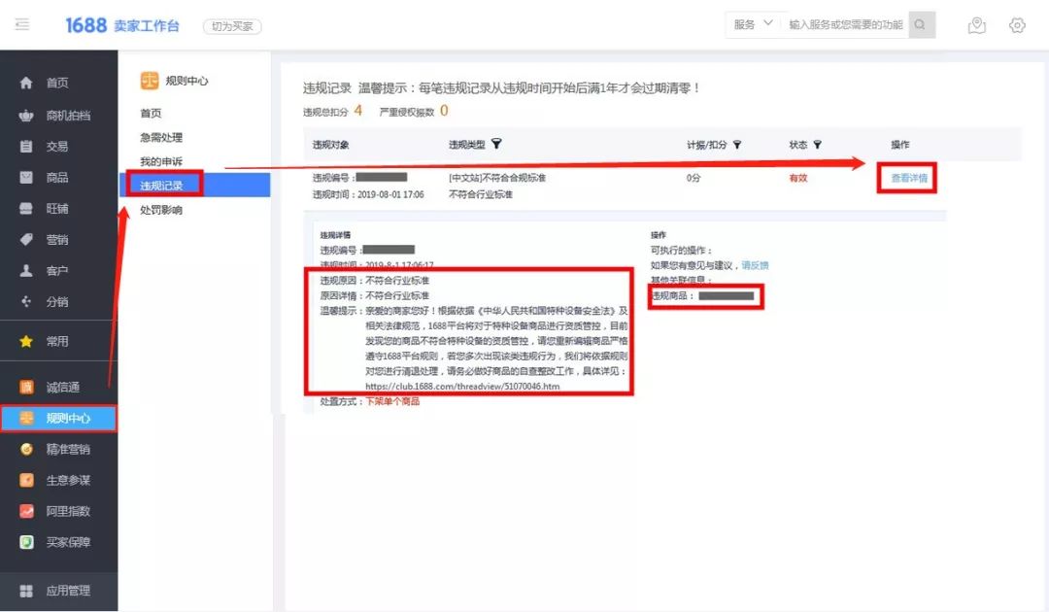The width and height of the screenshot is (1049, 612).
Task: Focus the service search input field
Action: point(846,24)
